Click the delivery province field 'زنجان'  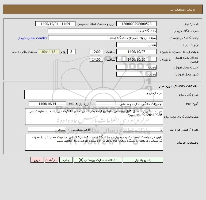point(136,67)
